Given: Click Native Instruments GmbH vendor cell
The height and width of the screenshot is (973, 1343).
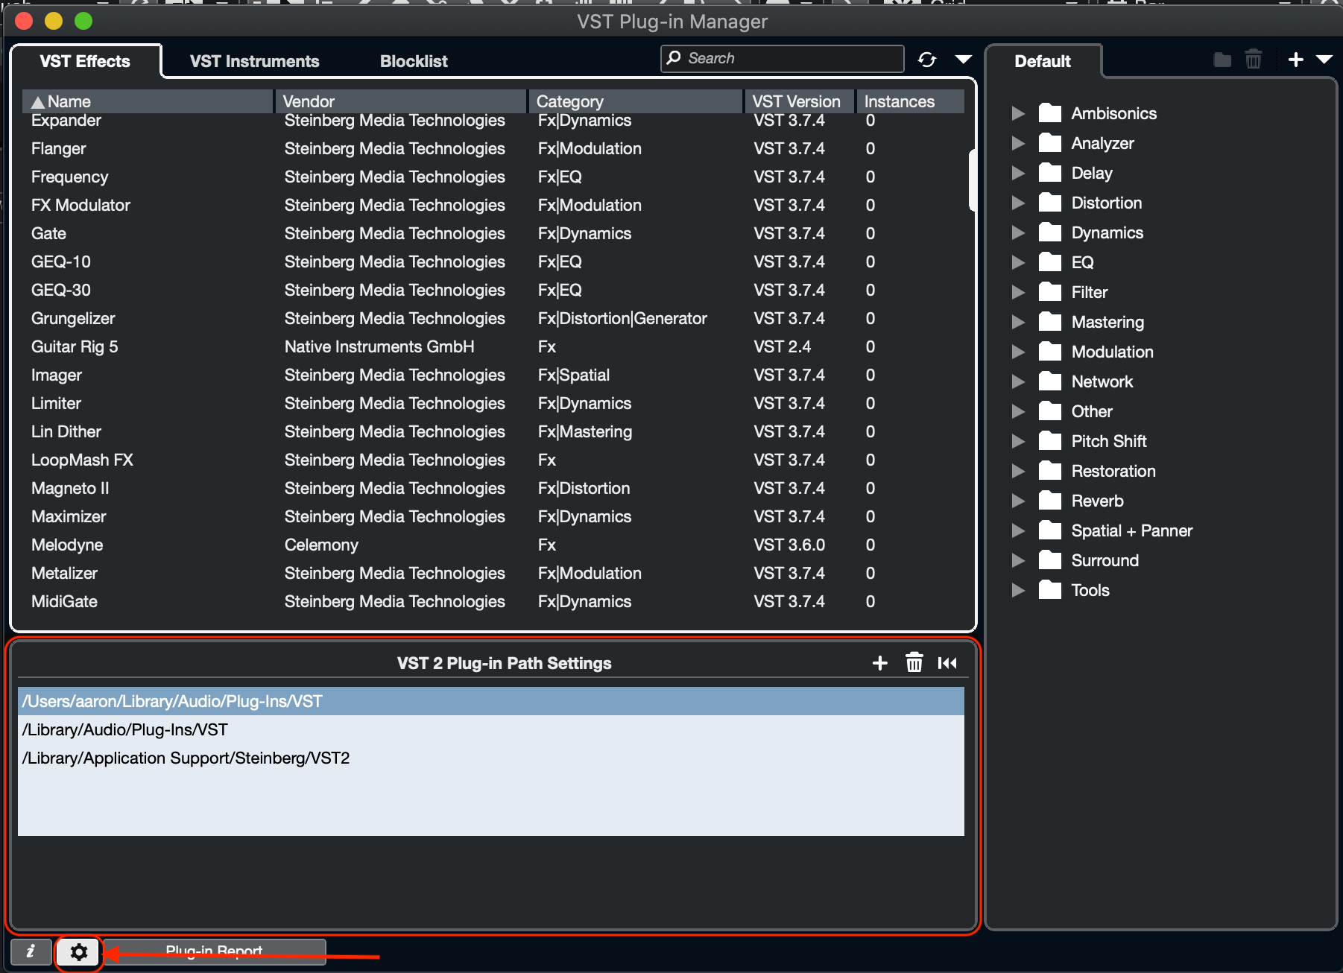Looking at the screenshot, I should (x=379, y=346).
